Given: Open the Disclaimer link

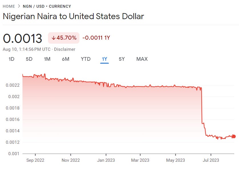Looking at the screenshot, I should coord(65,49).
